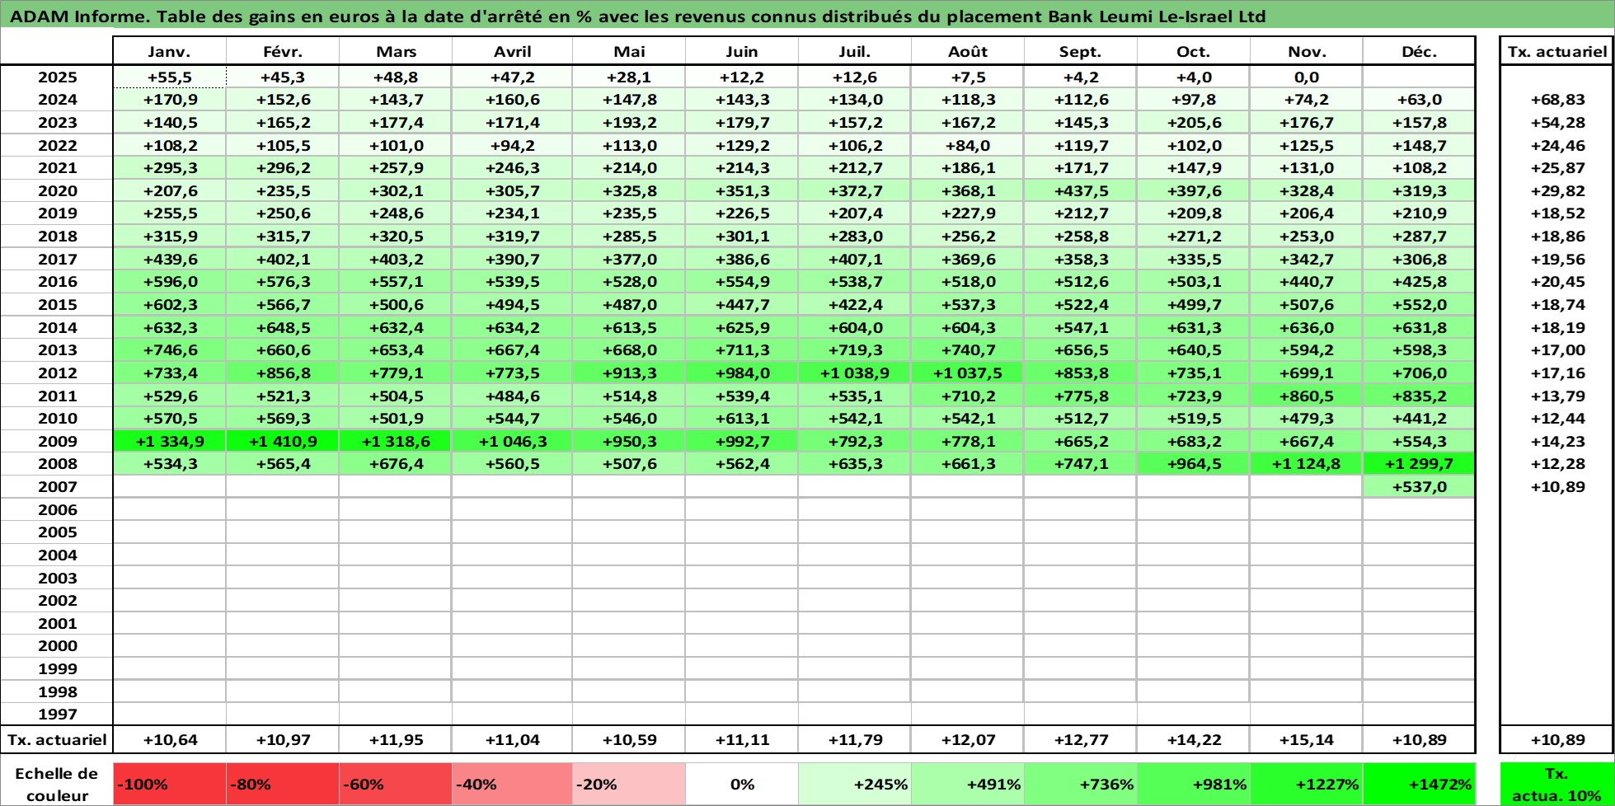Click the '0,0' cell for Nov. 2025
Screen dimensions: 1615x806
pos(1306,77)
